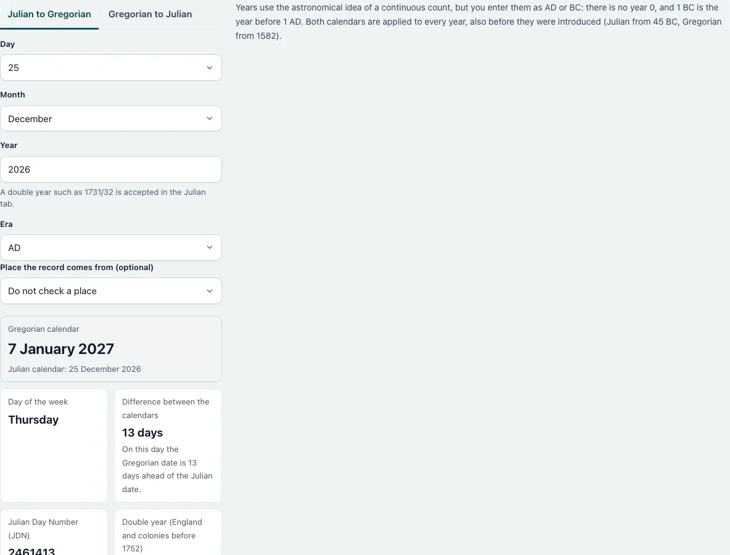This screenshot has height=555, width=730.
Task: Click the 'Era' field label
Action: (x=7, y=224)
